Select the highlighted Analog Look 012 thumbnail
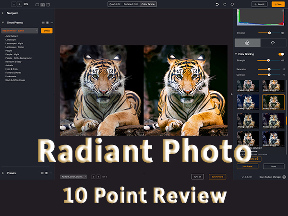This screenshot has height=216, width=288. (x=273, y=102)
